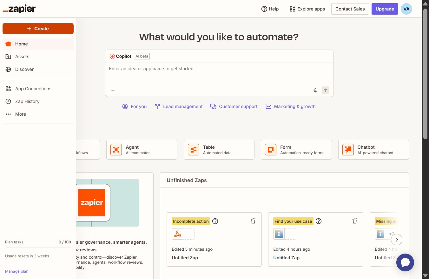Click the AI beta badge
This screenshot has width=429, height=279.
point(142,56)
